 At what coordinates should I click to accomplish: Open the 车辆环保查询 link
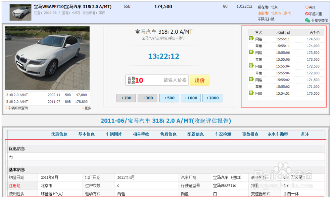pos(18,108)
